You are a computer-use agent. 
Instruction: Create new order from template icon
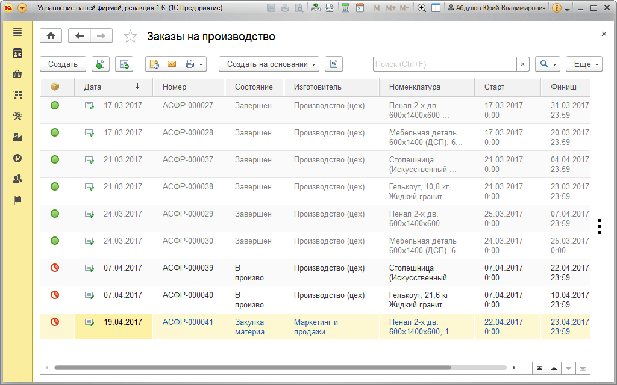pos(124,64)
